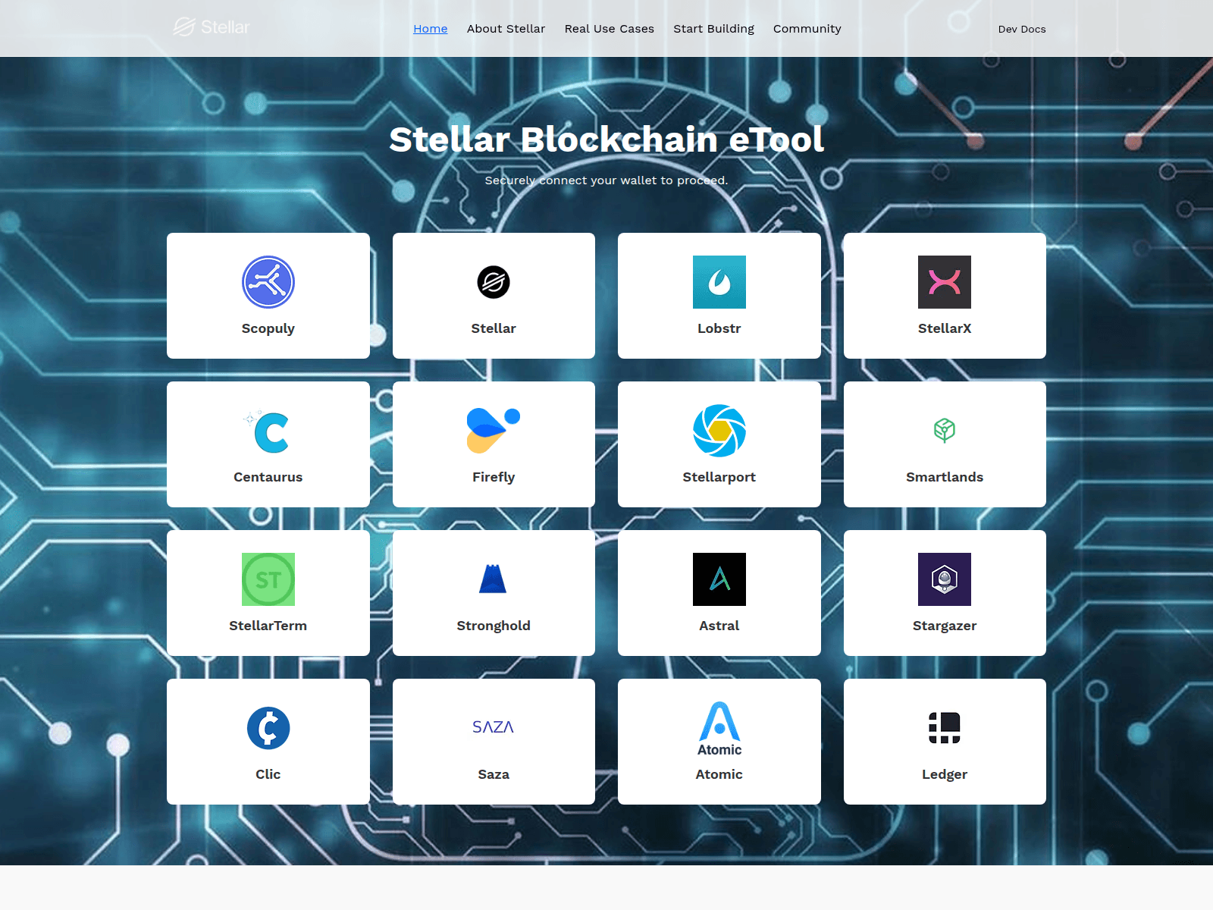Click the Smartlands wallet name

click(945, 477)
